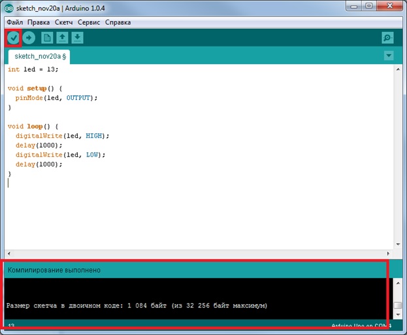Click the 'void setup() {' line
Viewport: 407px width, 335px height.
tap(35, 89)
